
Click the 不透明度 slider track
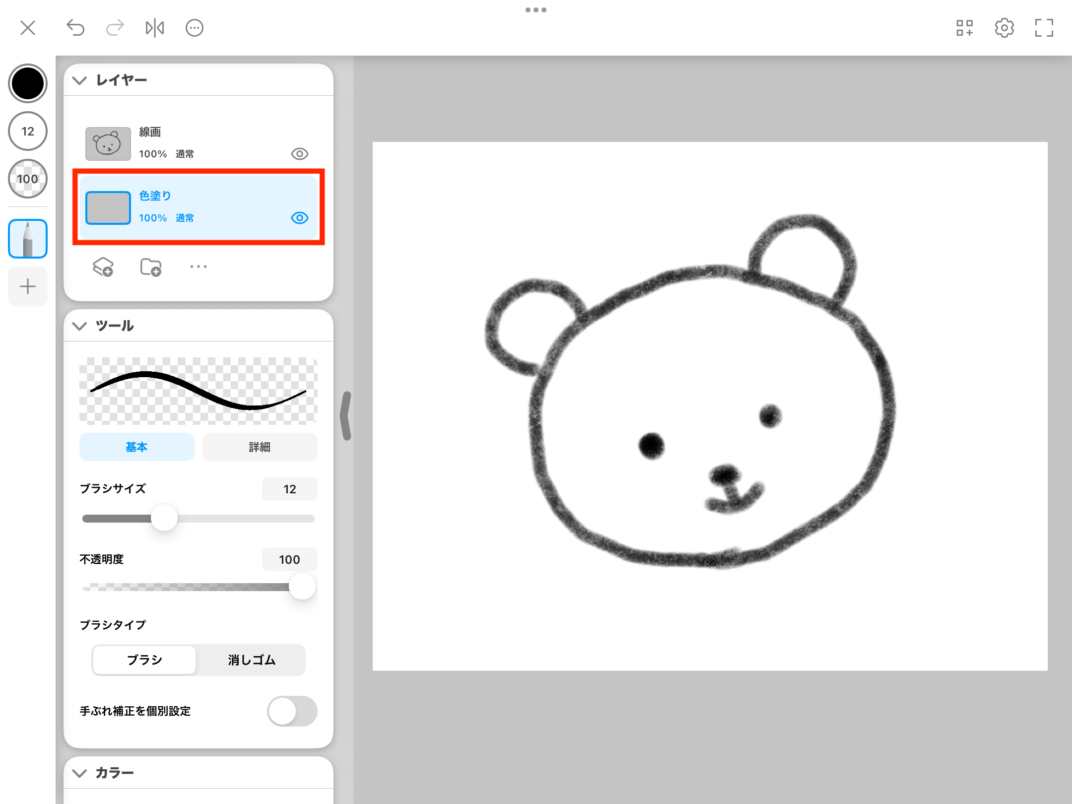(199, 587)
